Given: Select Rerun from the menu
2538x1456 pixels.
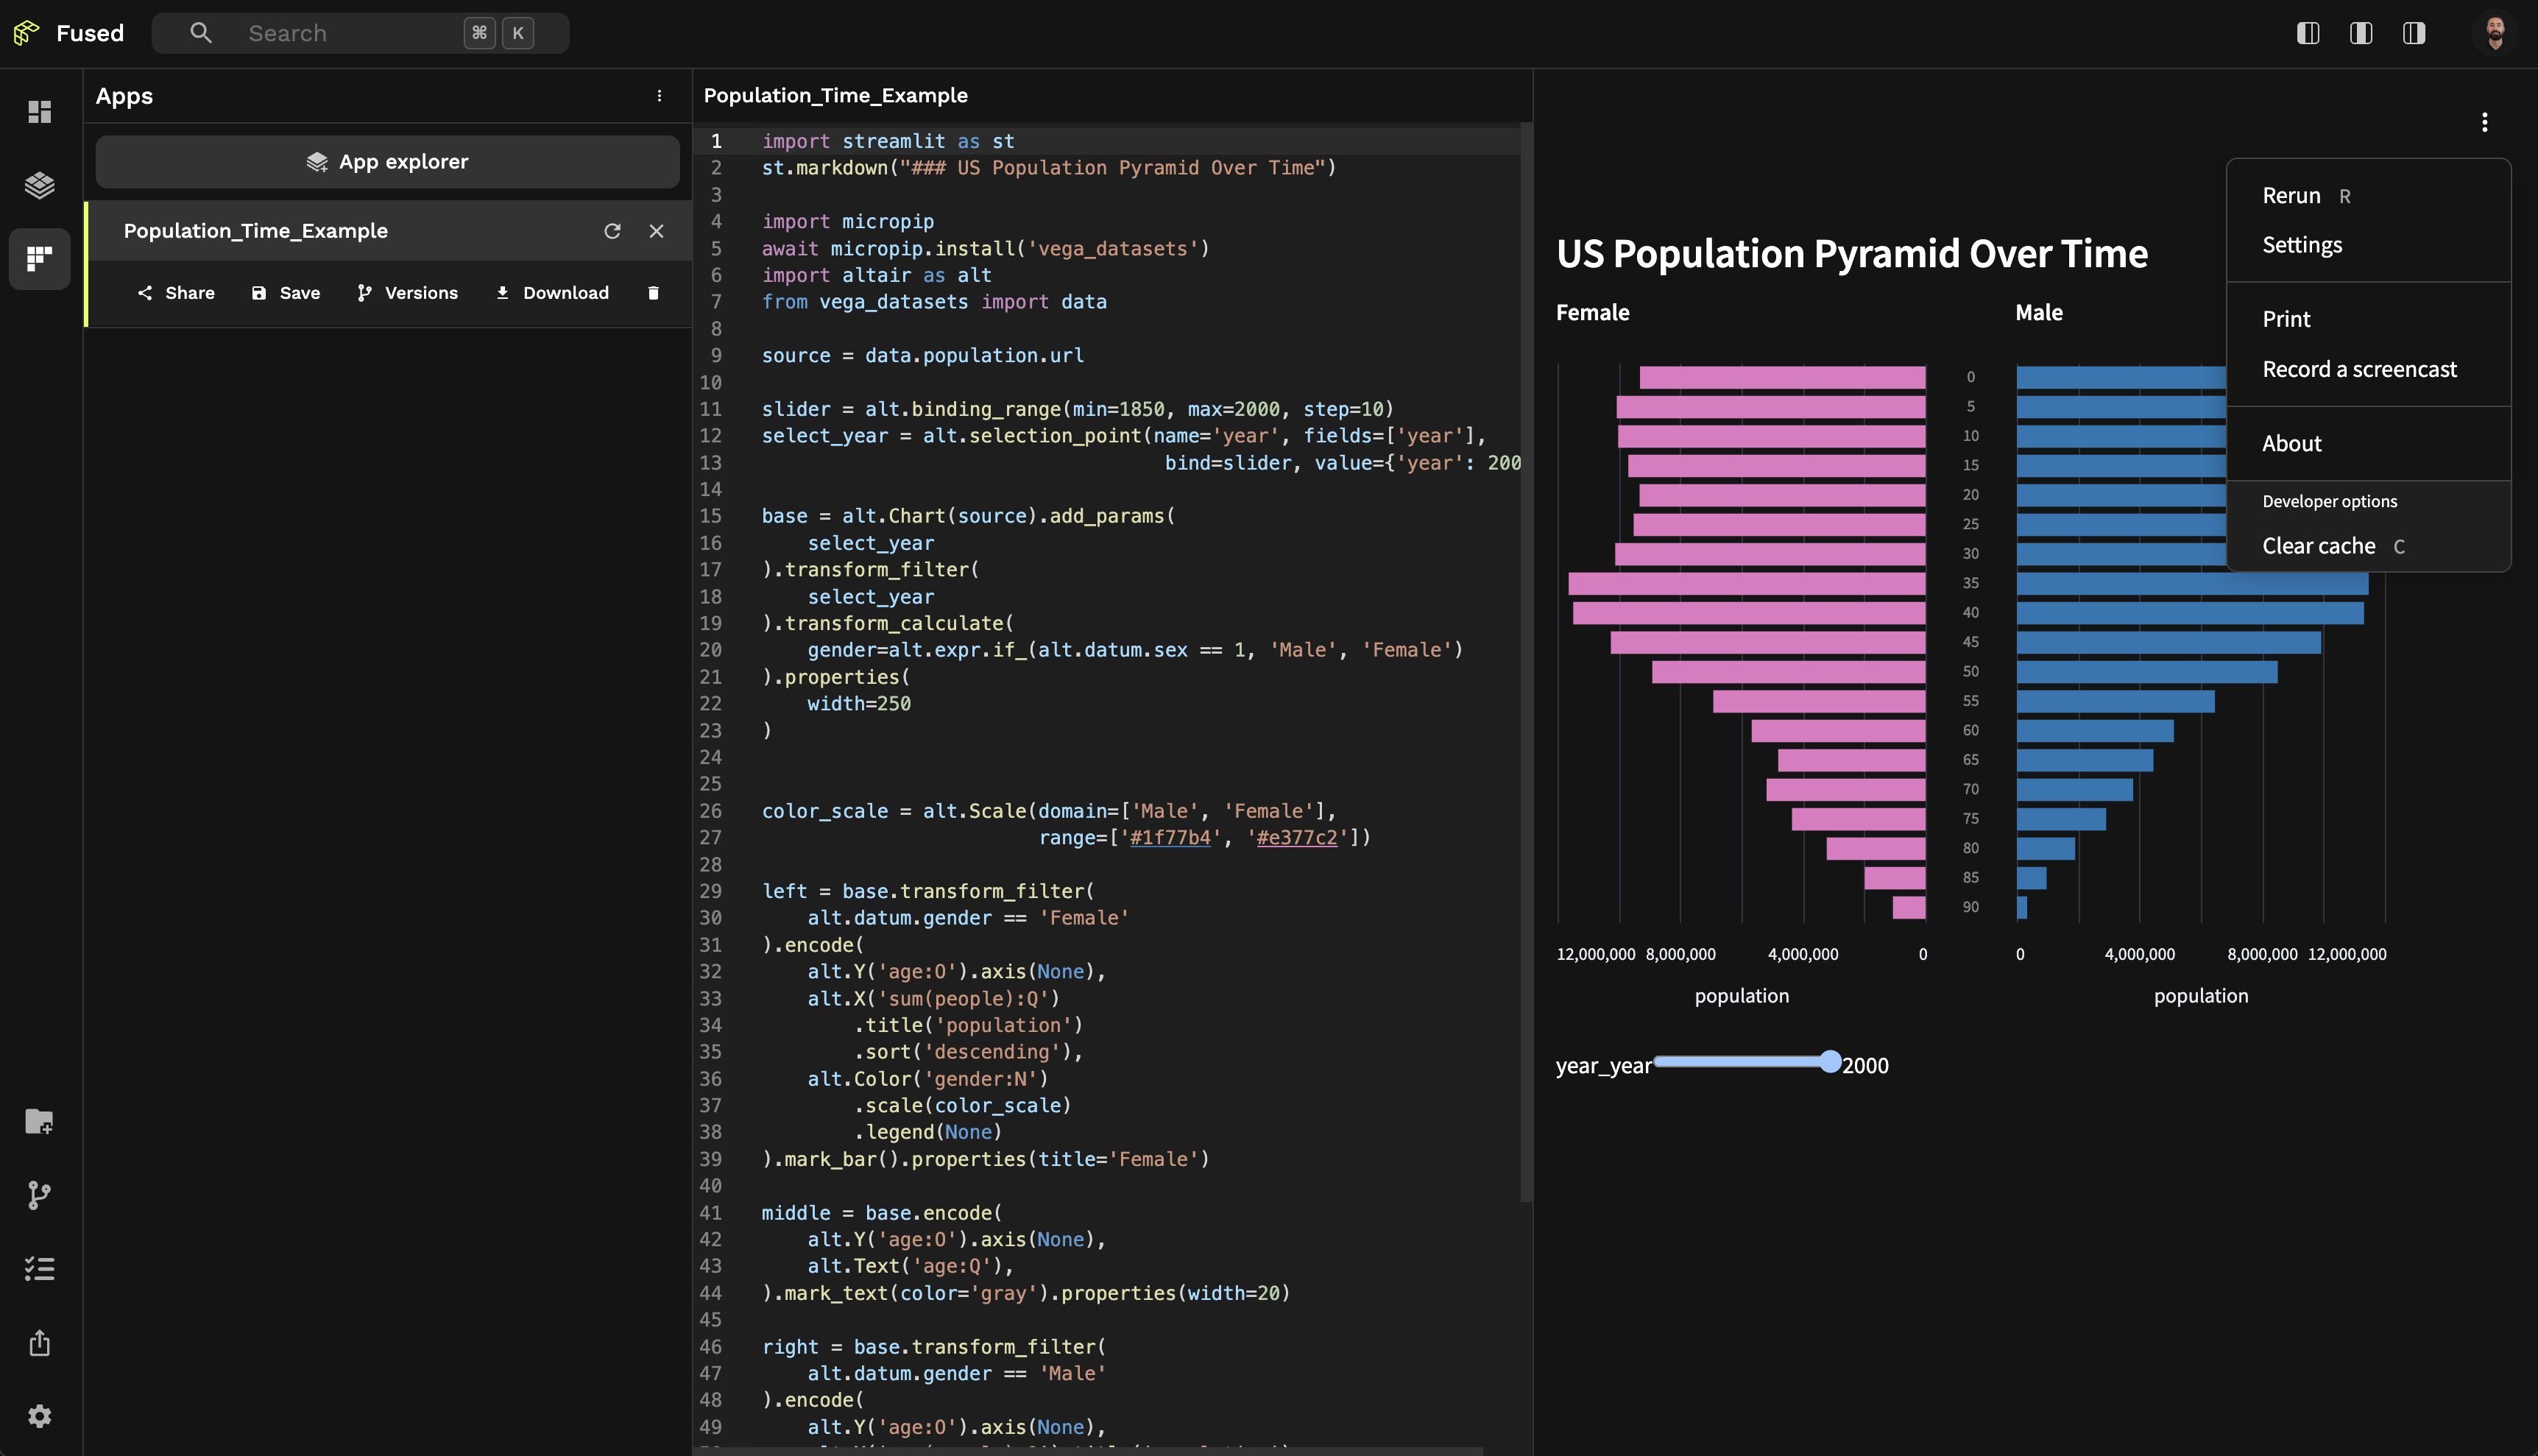Looking at the screenshot, I should coord(2291,196).
